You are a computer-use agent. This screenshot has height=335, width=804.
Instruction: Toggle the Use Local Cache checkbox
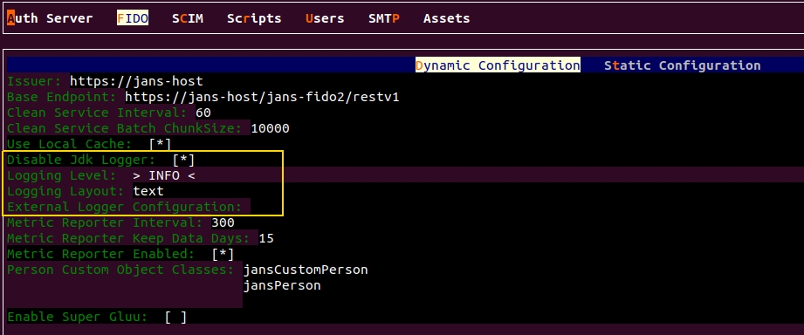(160, 144)
